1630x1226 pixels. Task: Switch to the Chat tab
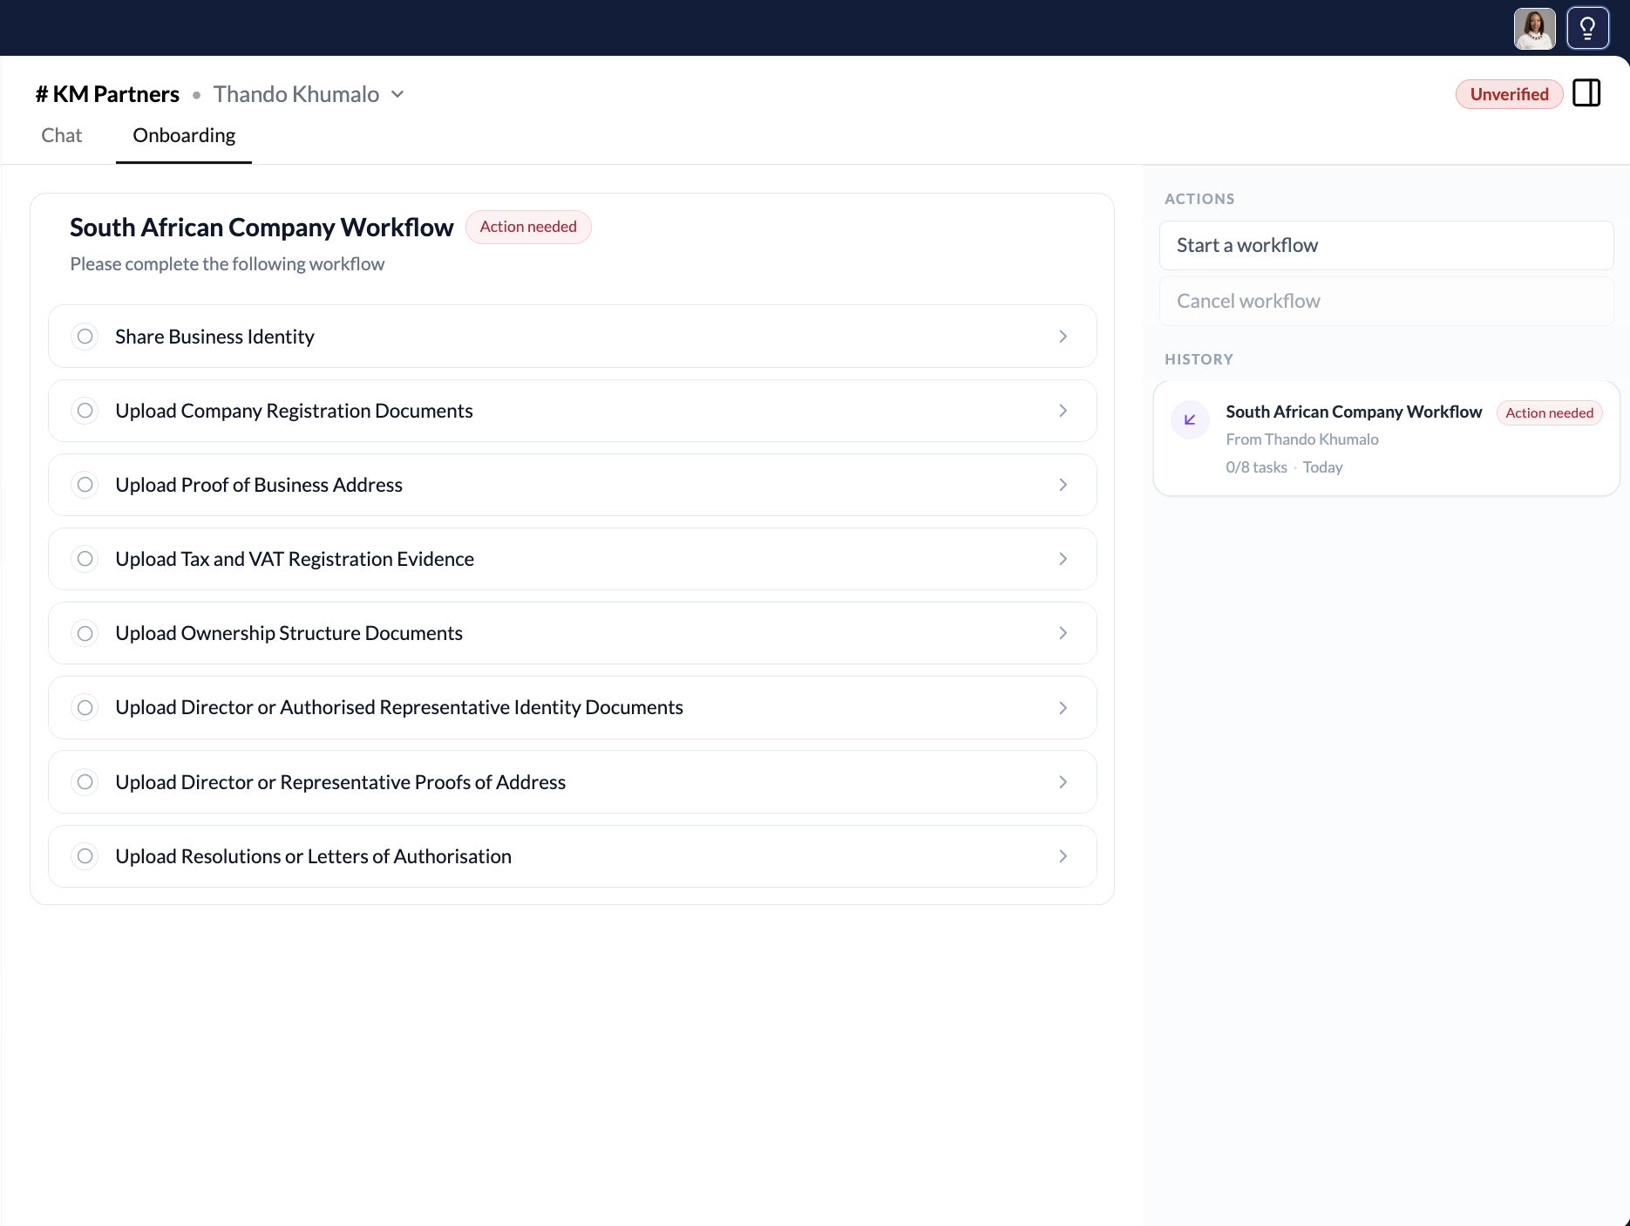[61, 135]
